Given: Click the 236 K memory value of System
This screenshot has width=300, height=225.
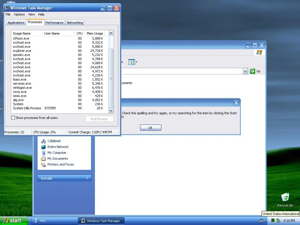Looking at the screenshot, I should coord(99,104).
